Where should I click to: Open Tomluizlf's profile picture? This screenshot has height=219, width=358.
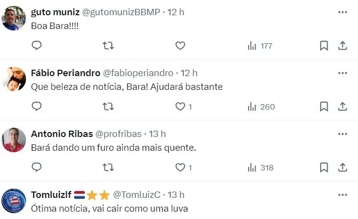click(14, 201)
